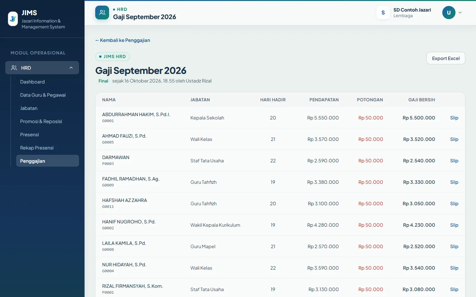Click net salary Rp 4.230.000
The width and height of the screenshot is (476, 297).
point(419,225)
